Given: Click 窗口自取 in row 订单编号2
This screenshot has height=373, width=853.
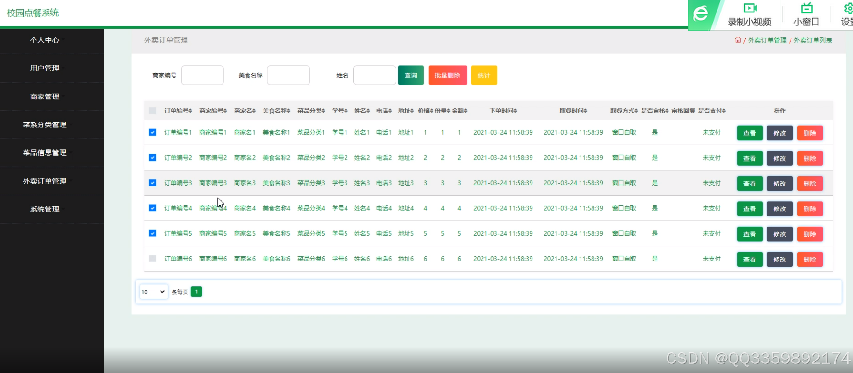Looking at the screenshot, I should tap(624, 158).
